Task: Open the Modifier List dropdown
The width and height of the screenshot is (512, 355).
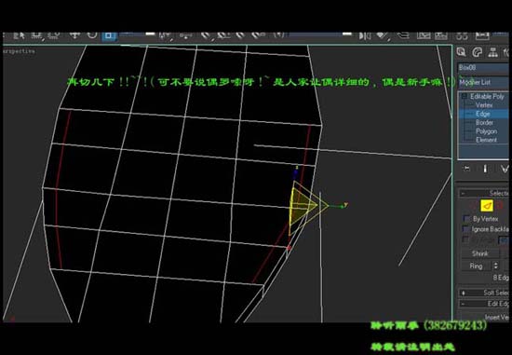Action: click(x=483, y=82)
